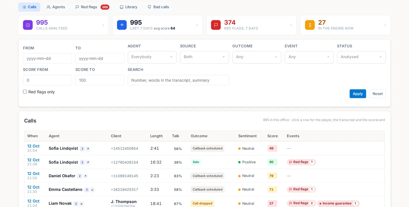The height and width of the screenshot is (207, 409).
Task: Click the Z source badge on Sofia Lindqvist 21:54 row
Action: coord(82,149)
